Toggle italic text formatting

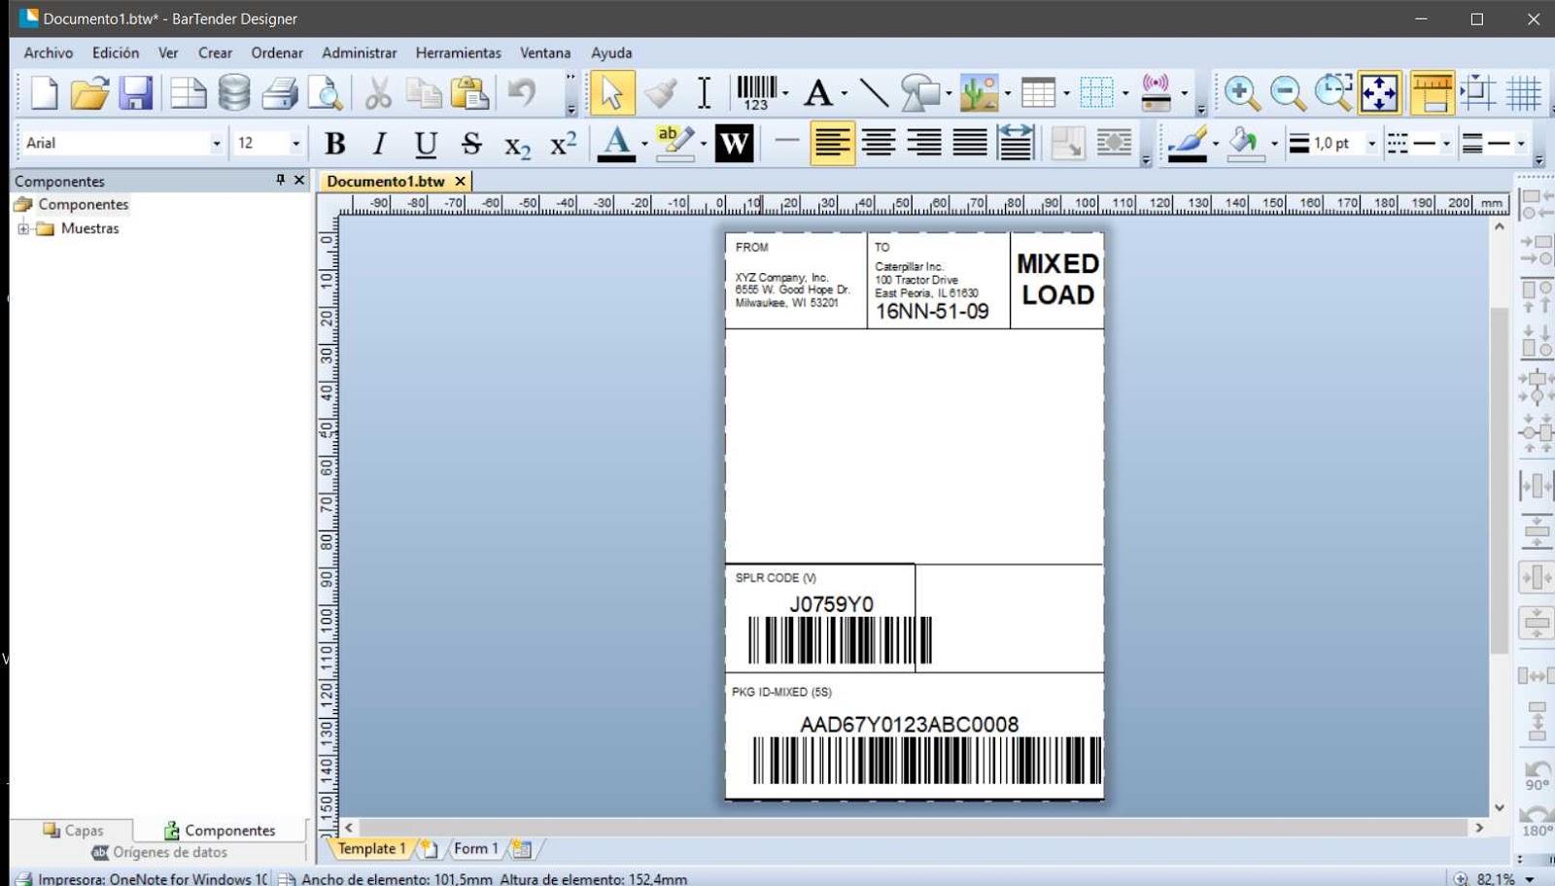tap(380, 144)
